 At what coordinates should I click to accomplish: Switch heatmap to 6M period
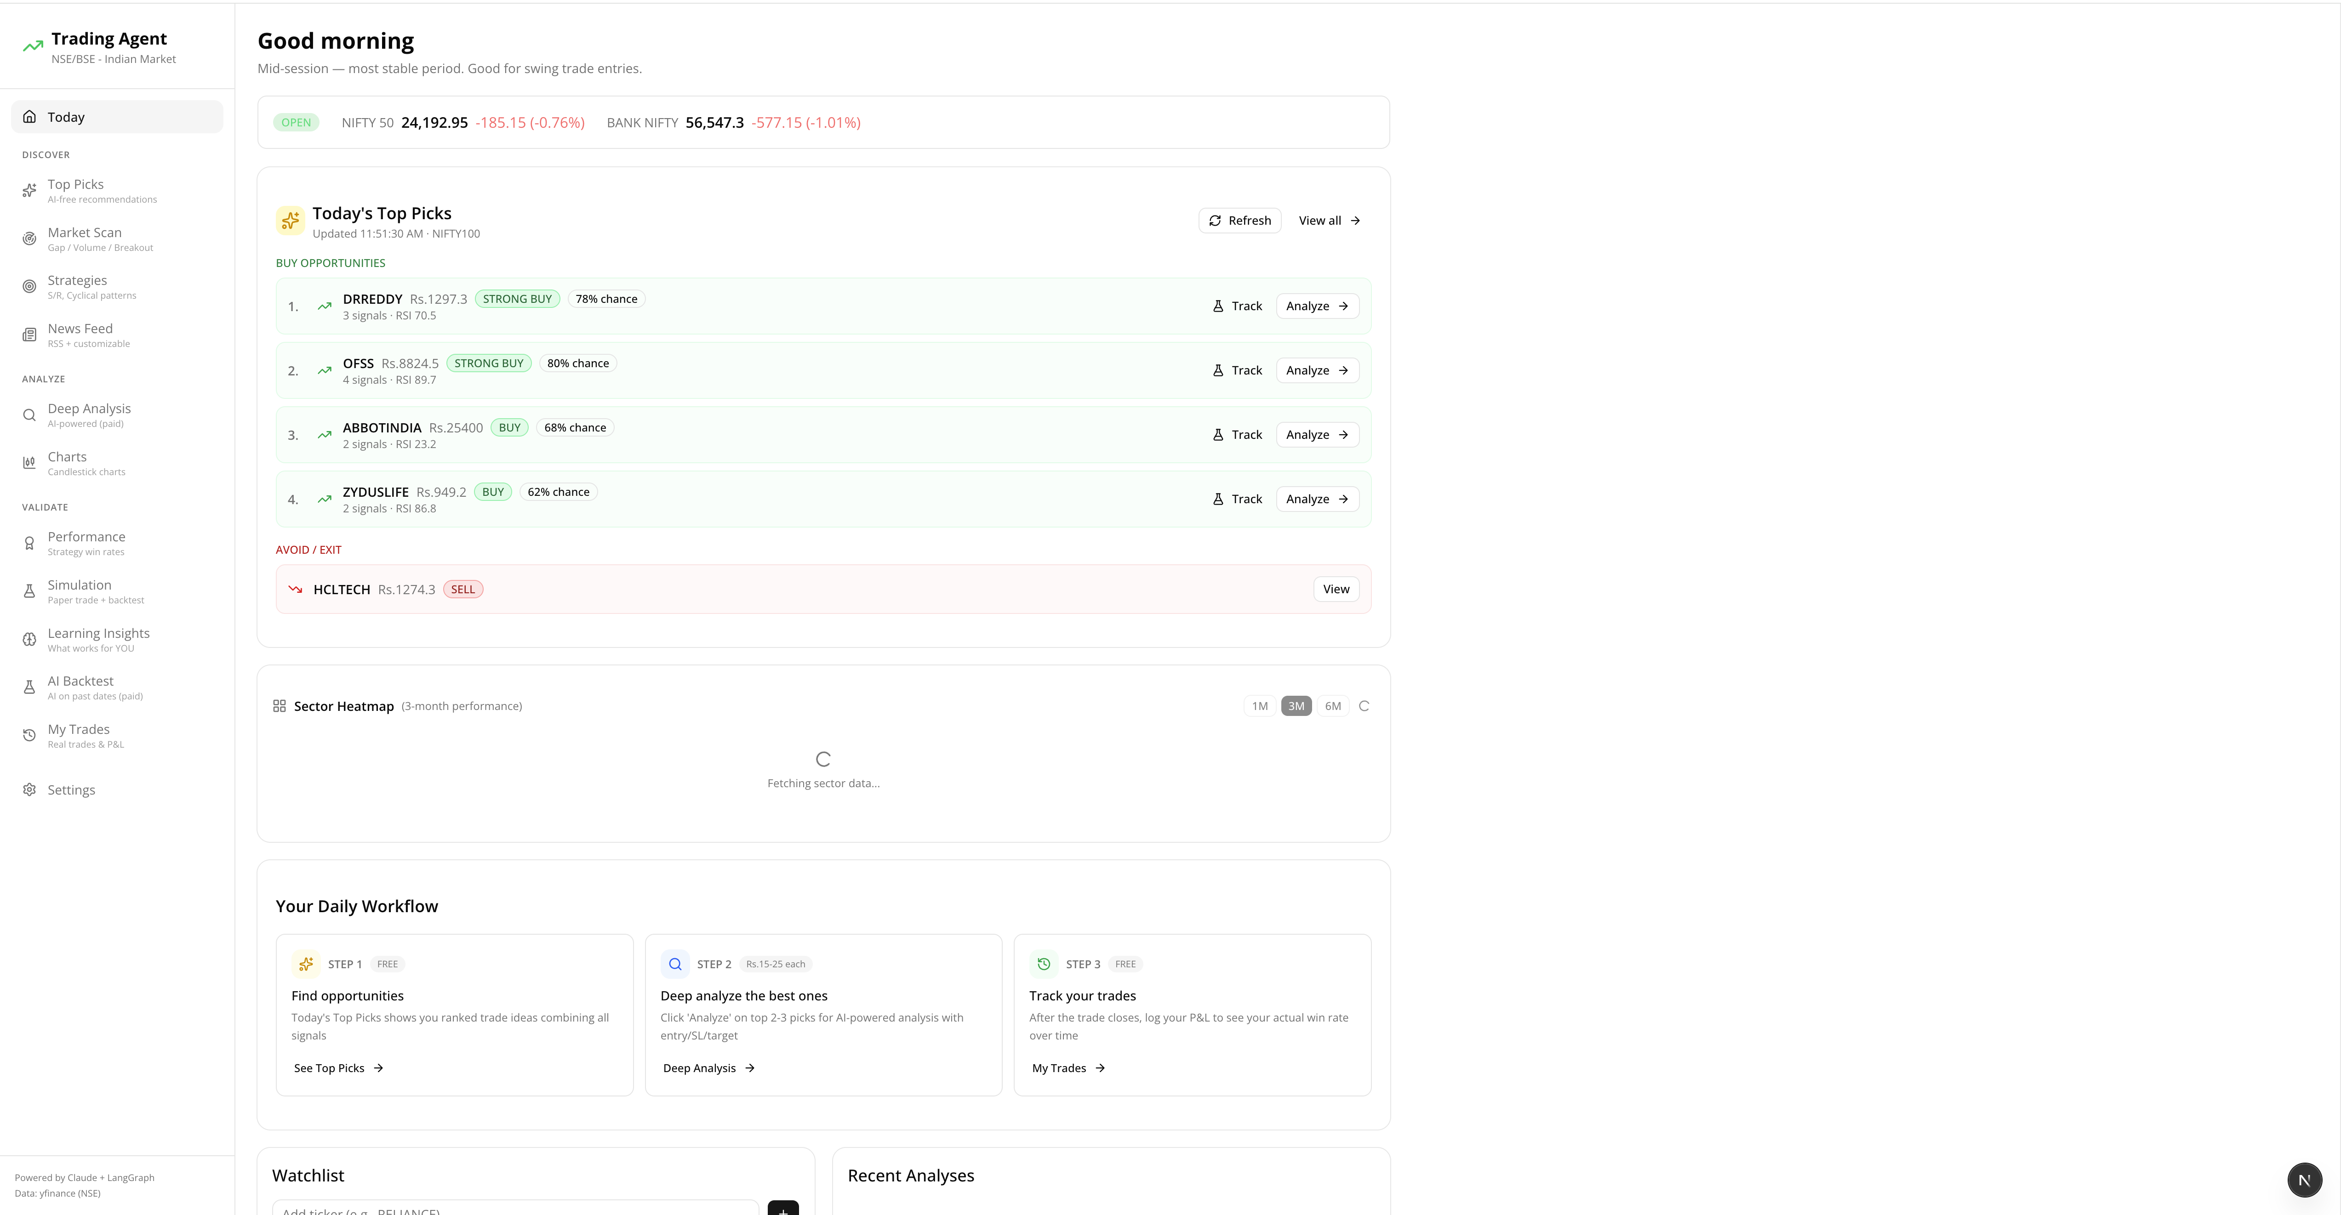pyautogui.click(x=1332, y=706)
